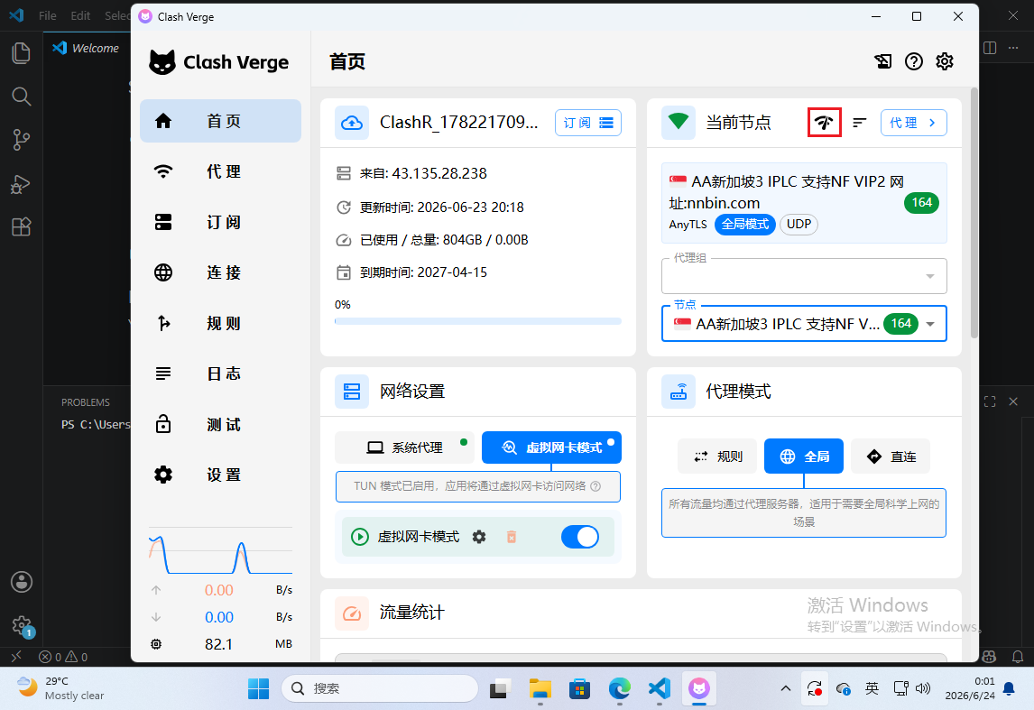Select 规则 proxy mode
The height and width of the screenshot is (710, 1034).
coord(716,456)
